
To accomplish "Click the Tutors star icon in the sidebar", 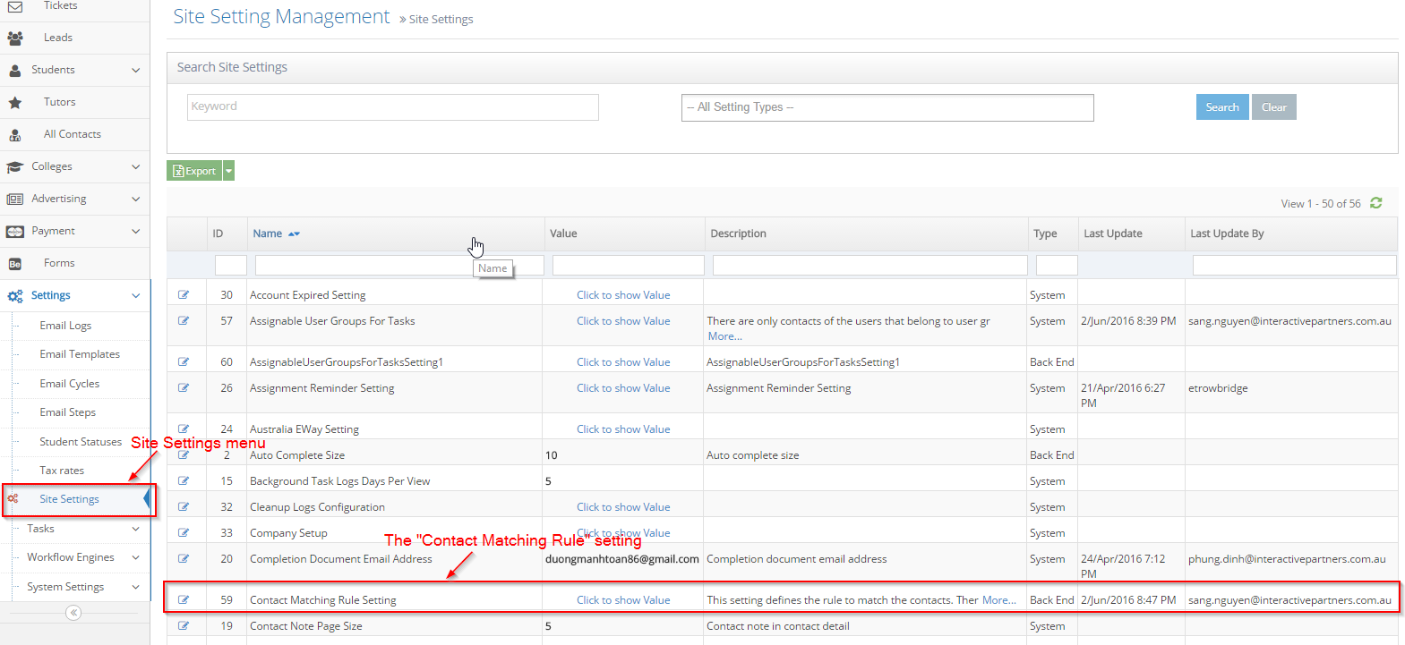I will coord(15,102).
